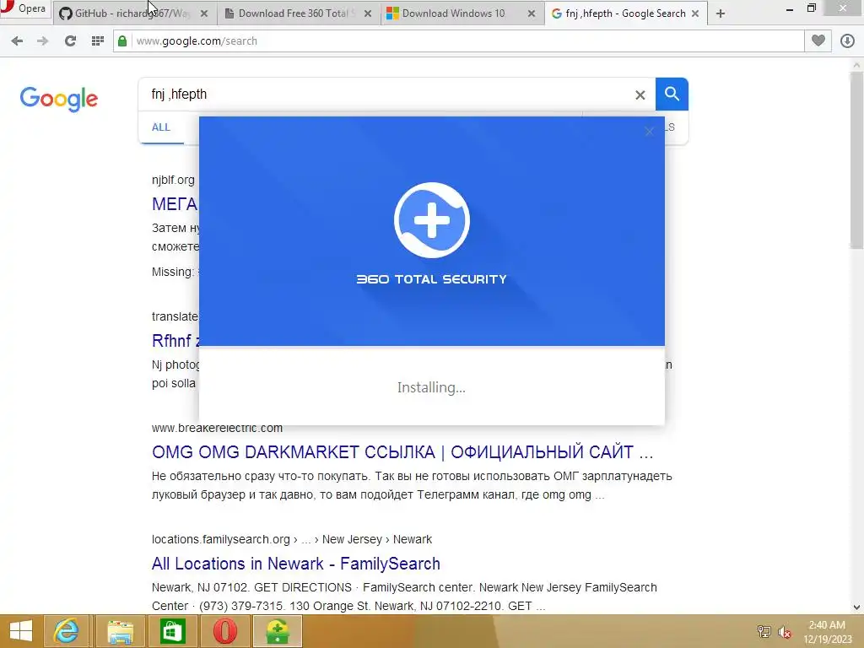Click the muted volume tray icon
Viewport: 864px width, 648px height.
coord(785,631)
